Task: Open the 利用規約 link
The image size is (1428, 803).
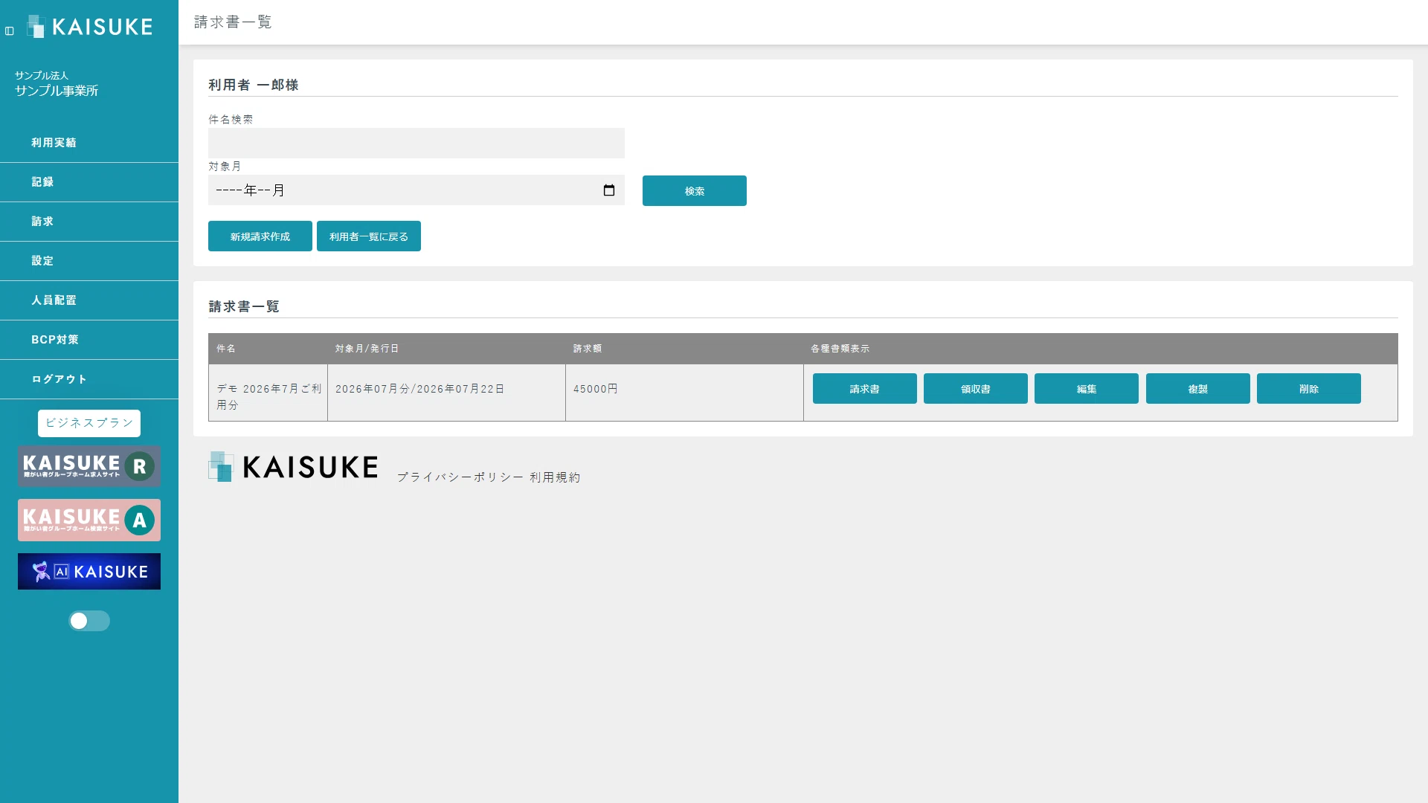Action: pos(555,477)
